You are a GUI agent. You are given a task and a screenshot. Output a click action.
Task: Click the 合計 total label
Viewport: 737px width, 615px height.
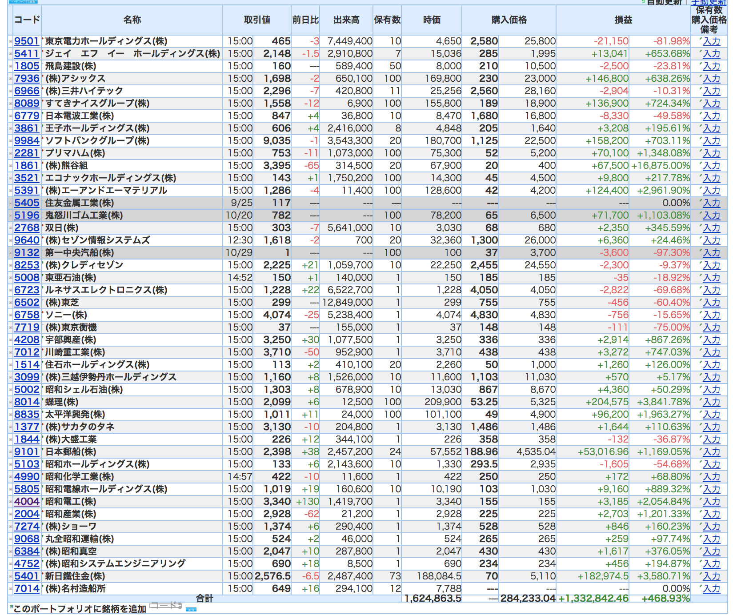point(205,599)
